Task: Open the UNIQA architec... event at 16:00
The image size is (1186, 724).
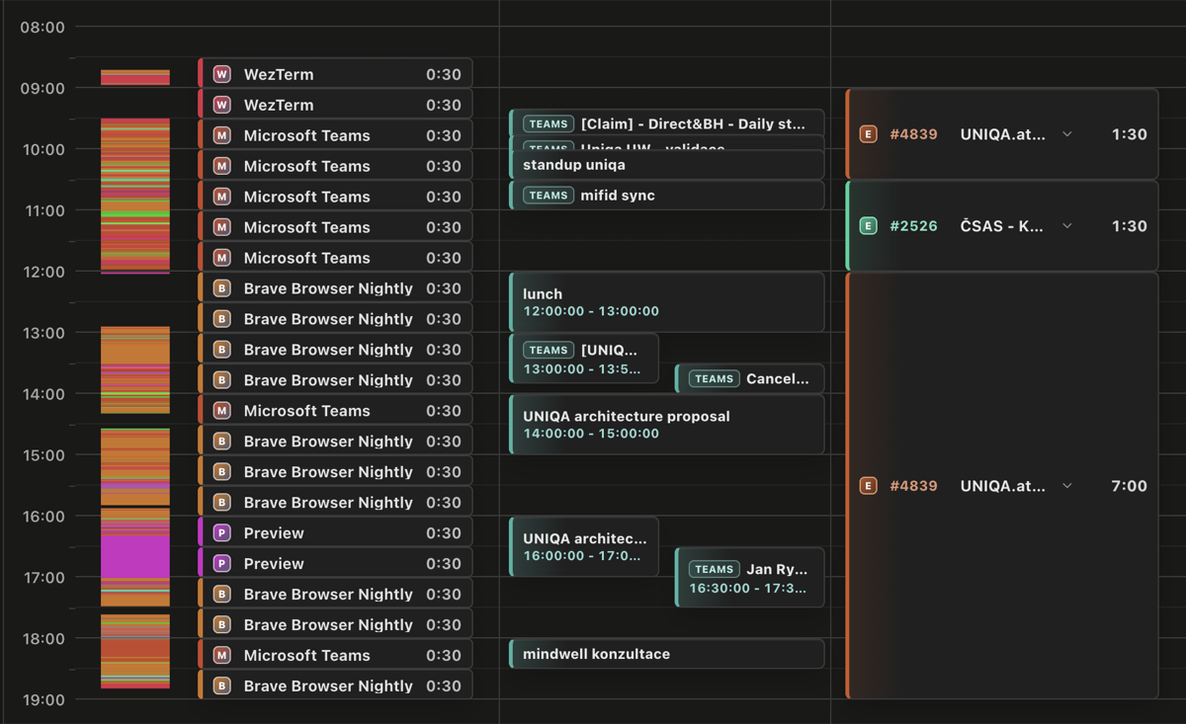Action: tap(583, 546)
